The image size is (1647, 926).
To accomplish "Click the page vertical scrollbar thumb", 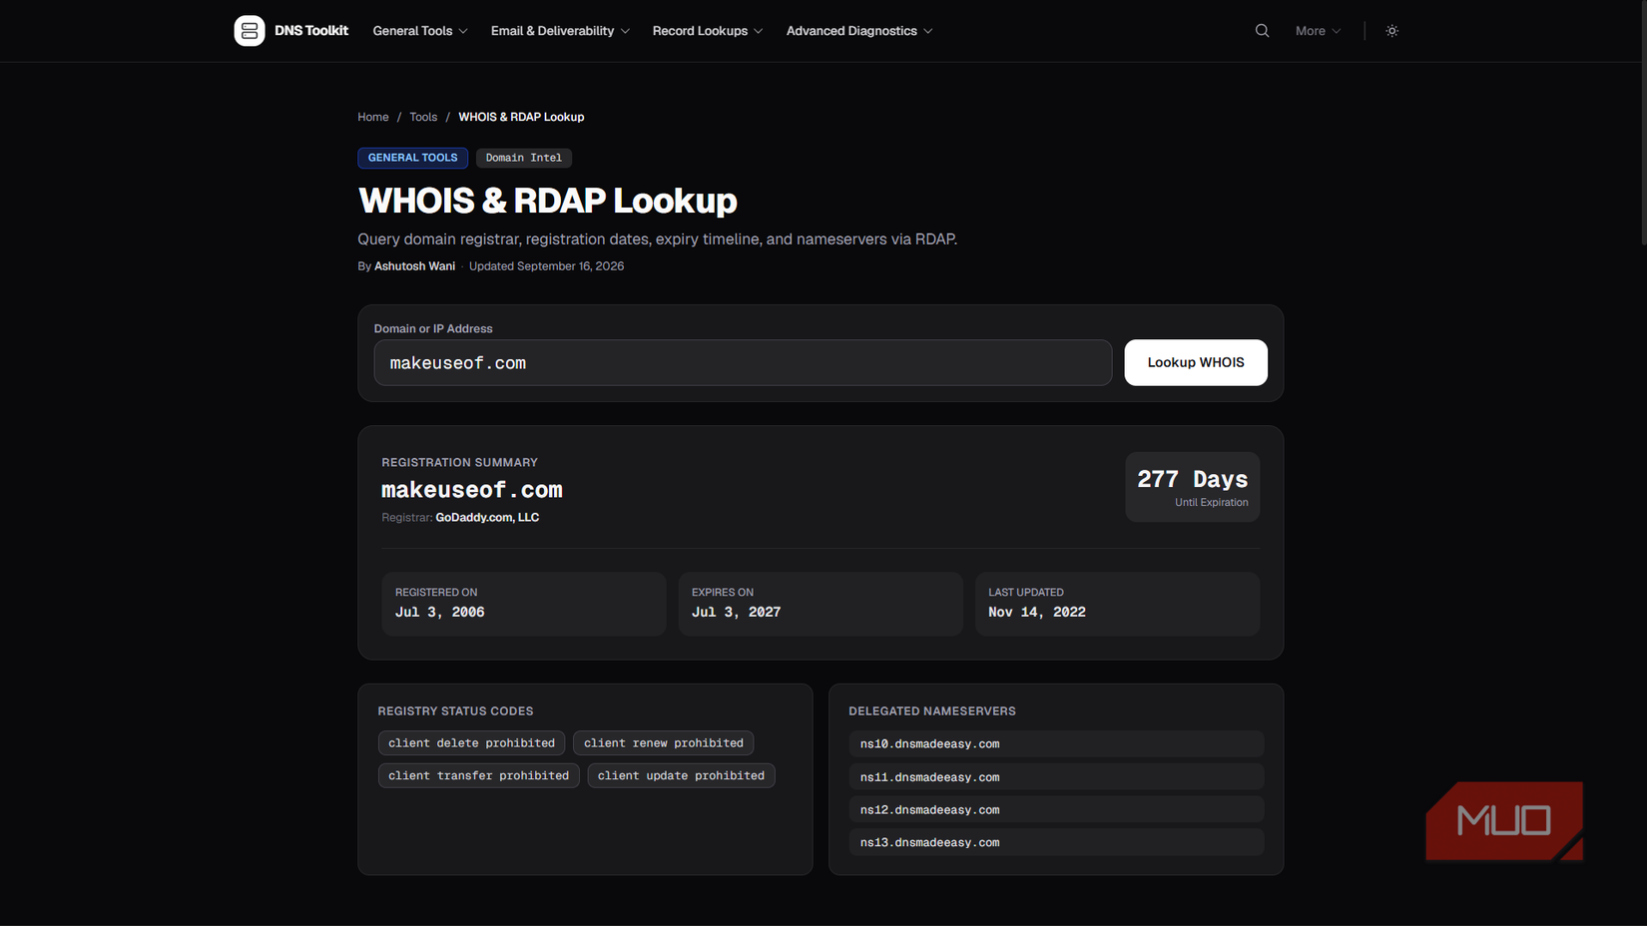I will pyautogui.click(x=1643, y=124).
